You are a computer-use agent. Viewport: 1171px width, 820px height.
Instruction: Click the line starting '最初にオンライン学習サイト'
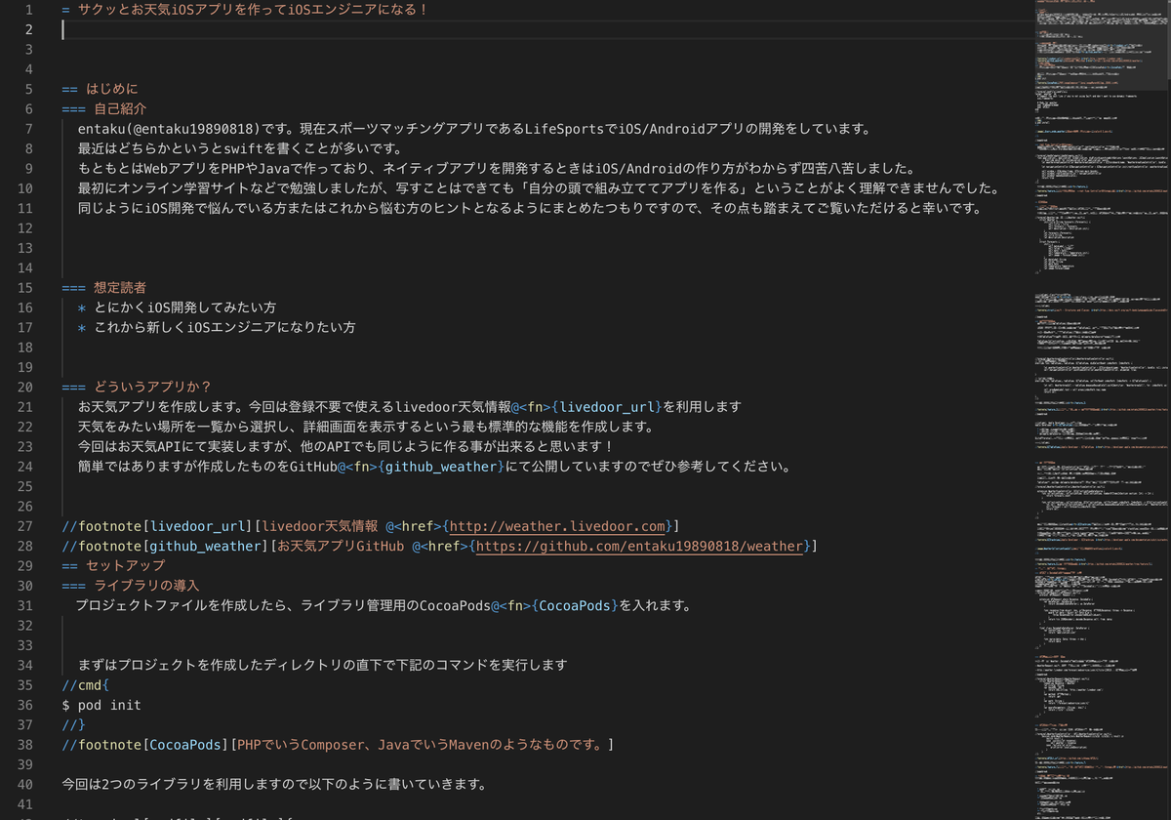click(x=538, y=188)
